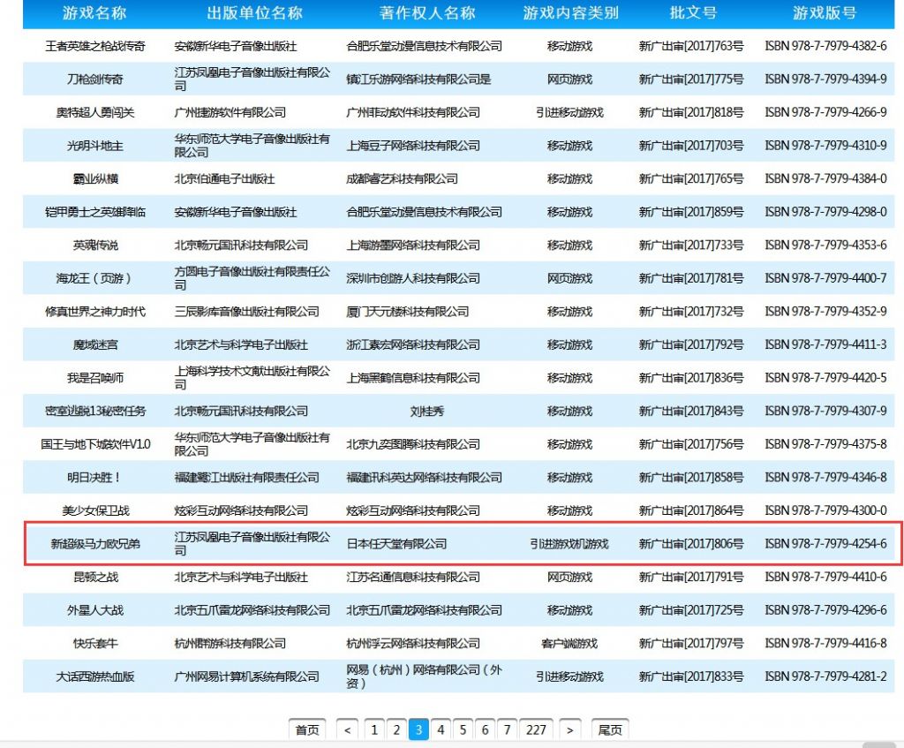The image size is (904, 748).
Task: Click ISBN 978-7-7979-4400-7
Action: [x=825, y=278]
